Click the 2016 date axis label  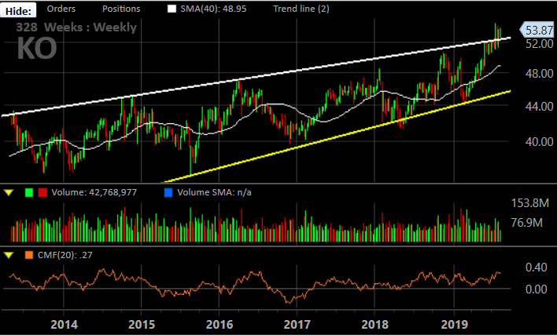pos(219,324)
